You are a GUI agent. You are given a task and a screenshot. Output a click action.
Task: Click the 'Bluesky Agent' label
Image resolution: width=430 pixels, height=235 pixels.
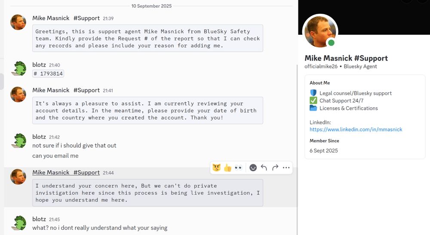360,66
